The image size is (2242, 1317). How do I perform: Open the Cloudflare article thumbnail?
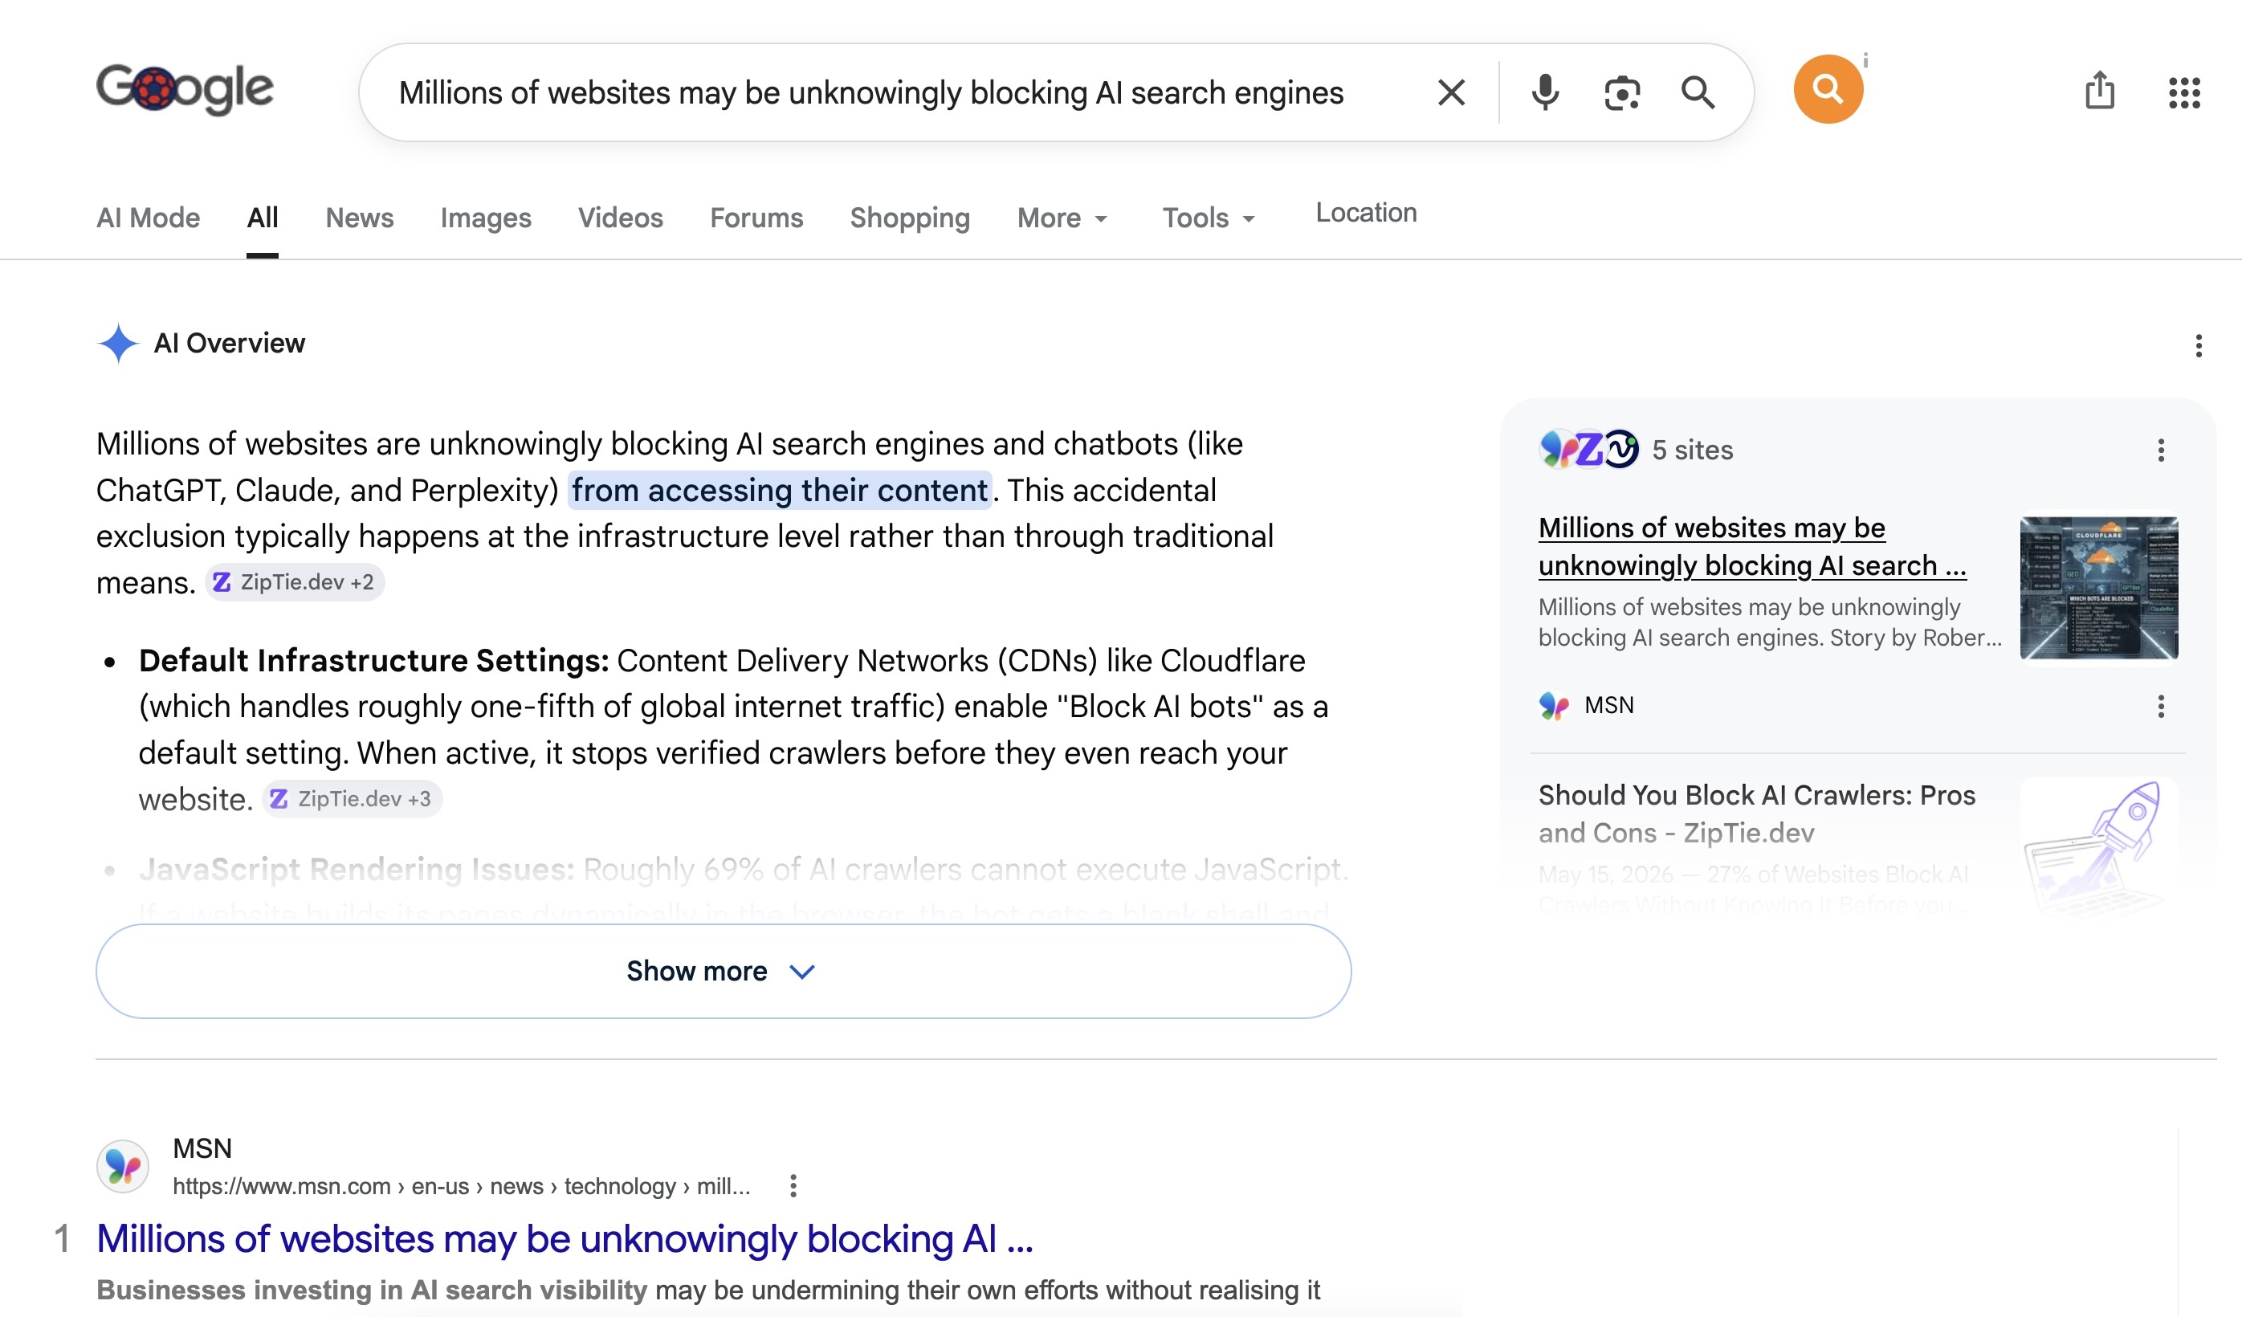coord(2099,587)
